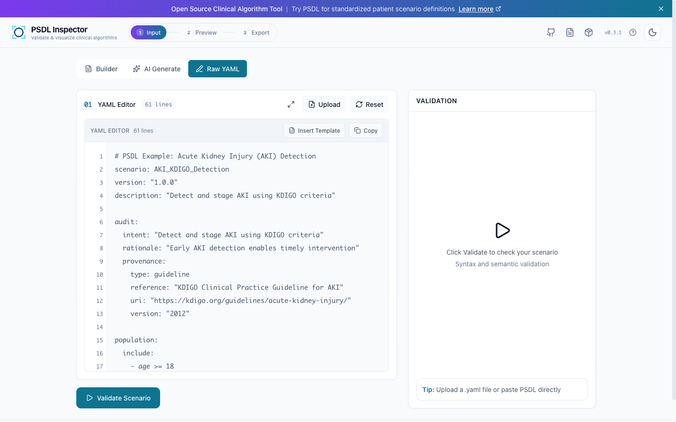Open the help question mark icon

(632, 32)
